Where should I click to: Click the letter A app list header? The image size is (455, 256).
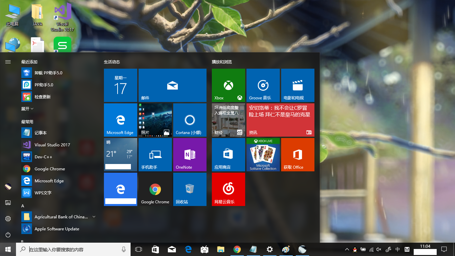tap(23, 206)
